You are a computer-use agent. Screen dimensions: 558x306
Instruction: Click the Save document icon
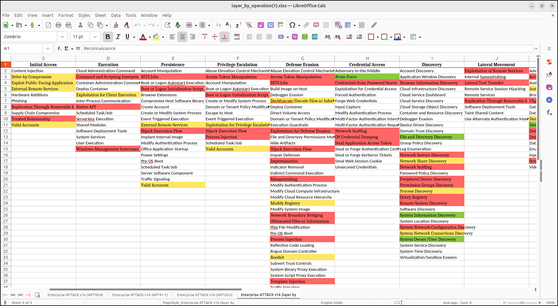click(32, 25)
